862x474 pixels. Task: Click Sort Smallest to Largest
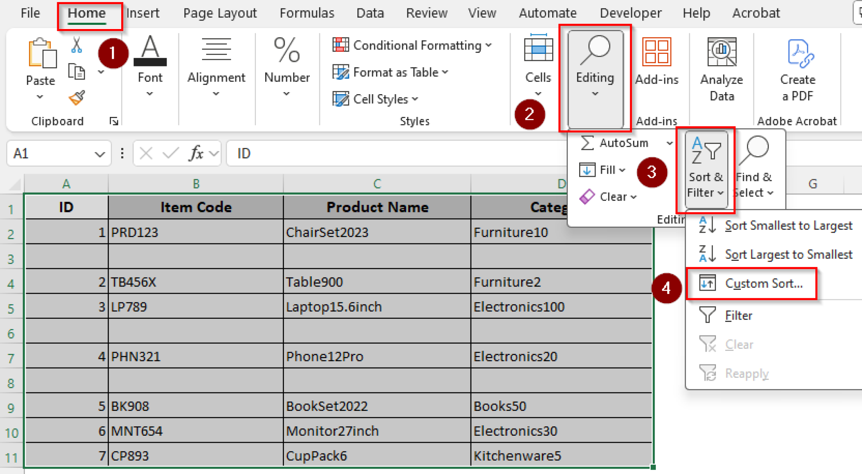788,225
